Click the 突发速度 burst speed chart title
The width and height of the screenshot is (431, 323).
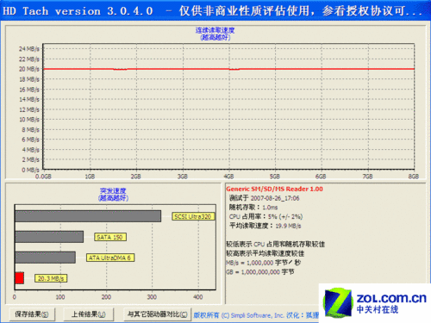coord(113,191)
